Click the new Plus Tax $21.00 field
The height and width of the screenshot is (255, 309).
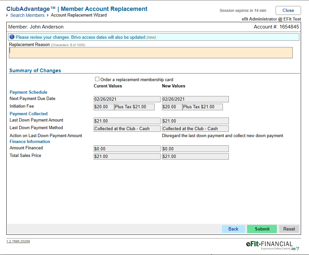point(203,107)
